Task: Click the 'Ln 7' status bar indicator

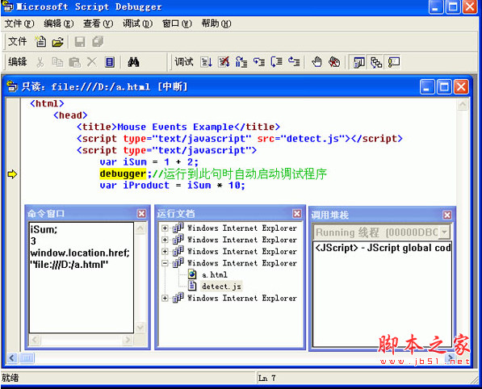Action: click(266, 378)
